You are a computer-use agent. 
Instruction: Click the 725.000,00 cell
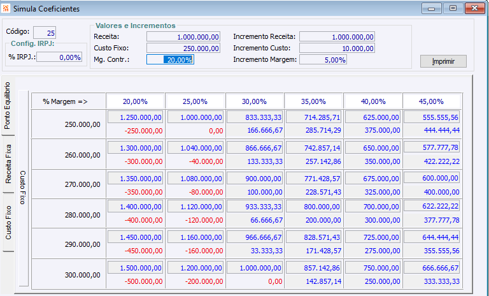(x=373, y=237)
